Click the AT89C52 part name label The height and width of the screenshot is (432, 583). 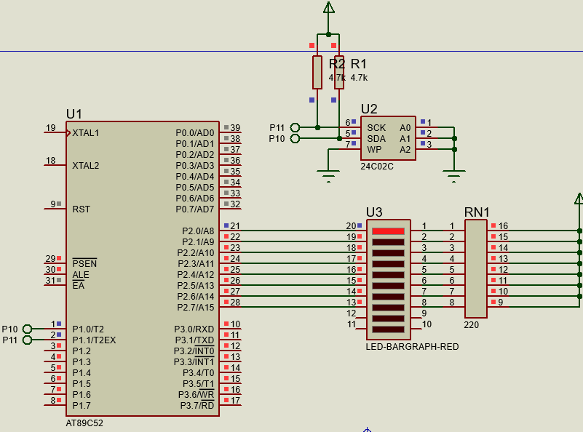click(84, 423)
